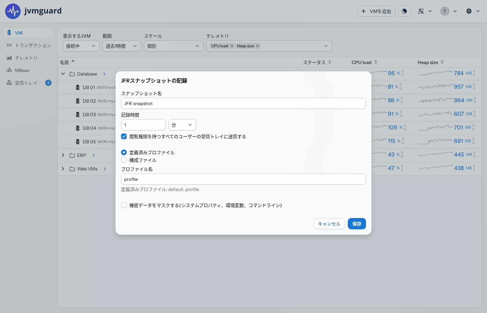Enable the 機密データをマスクする checkbox
The height and width of the screenshot is (313, 487).
124,205
